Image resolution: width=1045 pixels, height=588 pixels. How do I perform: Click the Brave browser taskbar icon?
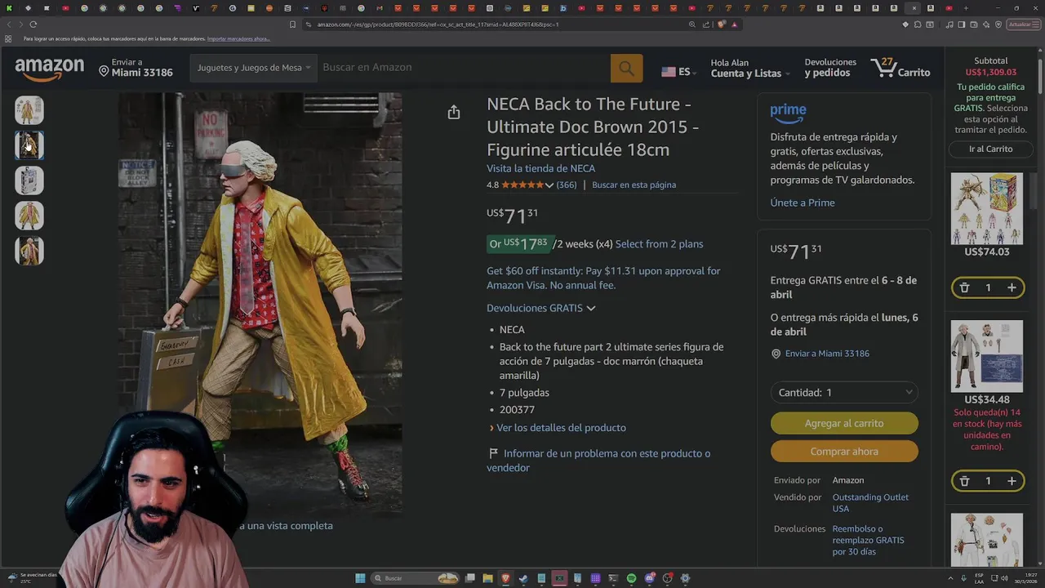505,578
